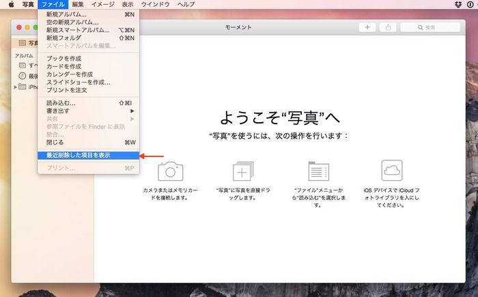Open the 写真 application menu

(28, 4)
